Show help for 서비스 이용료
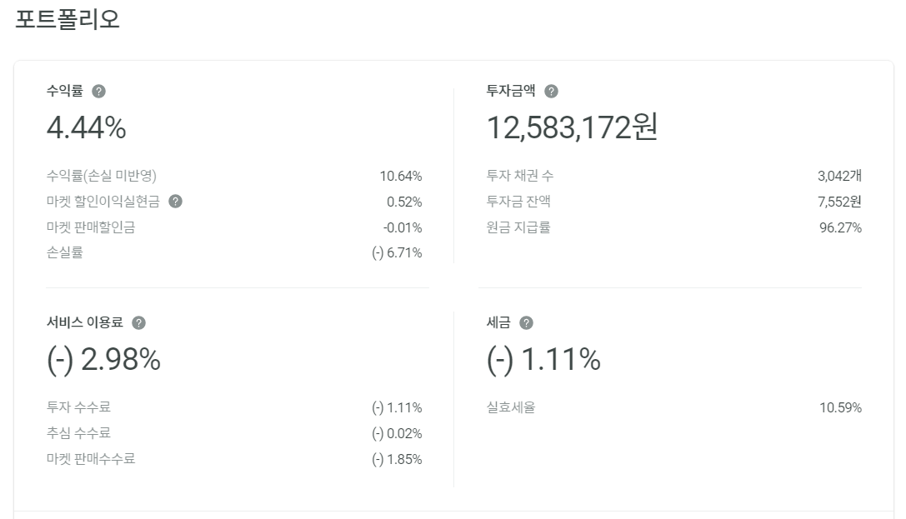Screen dimensions: 906x519 (x=138, y=322)
